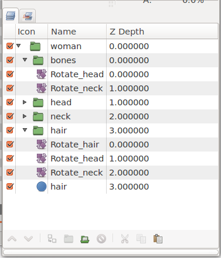Select the Rotate_hair layer name
This screenshot has width=221, height=258.
coord(75,145)
